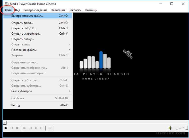
Task: Click the Media Player Classic title bar icon
Action: (7, 4)
